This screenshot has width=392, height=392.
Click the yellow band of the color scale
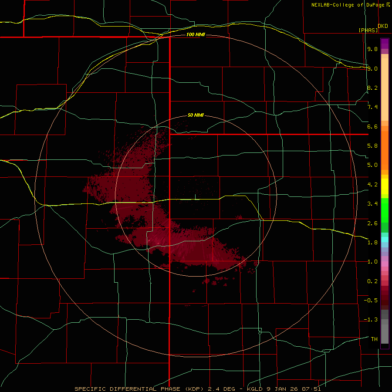pos(385,186)
